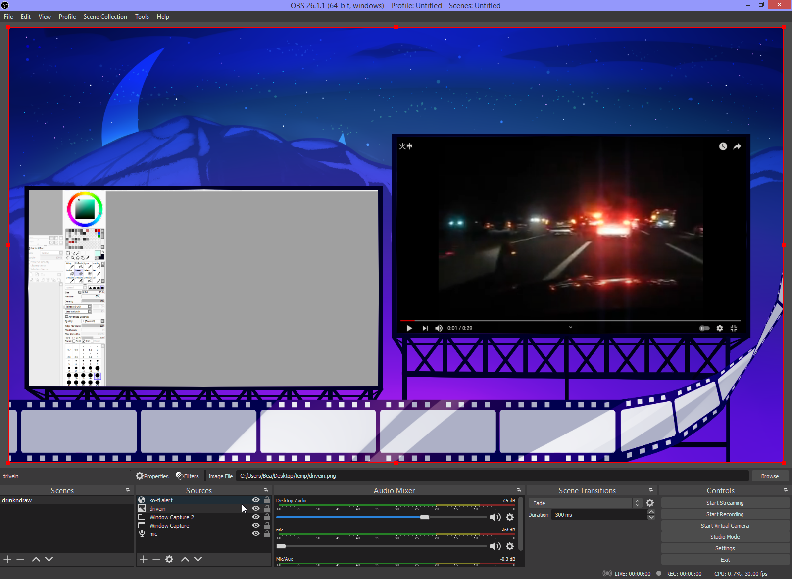Screen dimensions: 792x579
Task: Open transition properties gear next to Fade
Action: click(650, 503)
